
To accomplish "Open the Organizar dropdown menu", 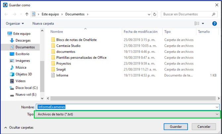I will (15, 24).
